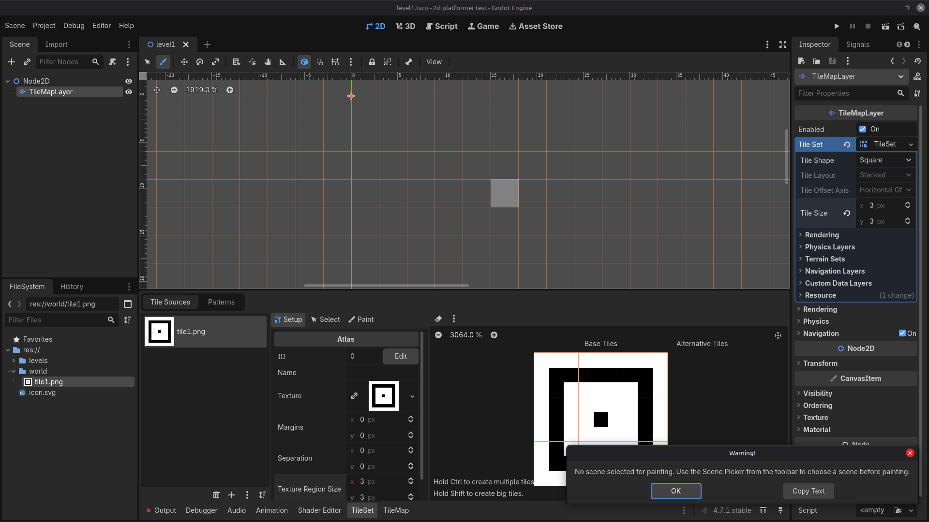Viewport: 929px width, 522px height.
Task: Expand the Custom Data Layers section
Action: (x=838, y=283)
